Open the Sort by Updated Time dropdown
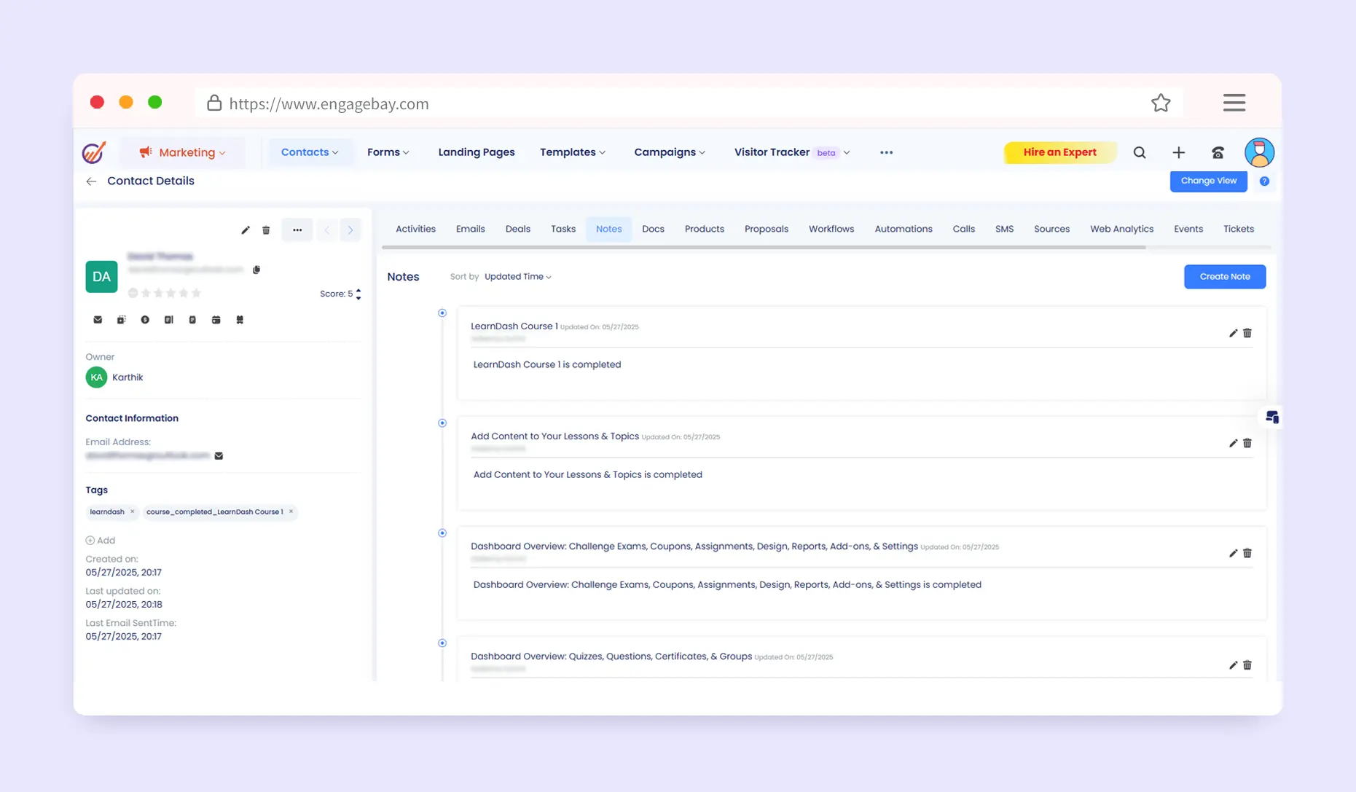Image resolution: width=1356 pixels, height=792 pixels. point(517,277)
